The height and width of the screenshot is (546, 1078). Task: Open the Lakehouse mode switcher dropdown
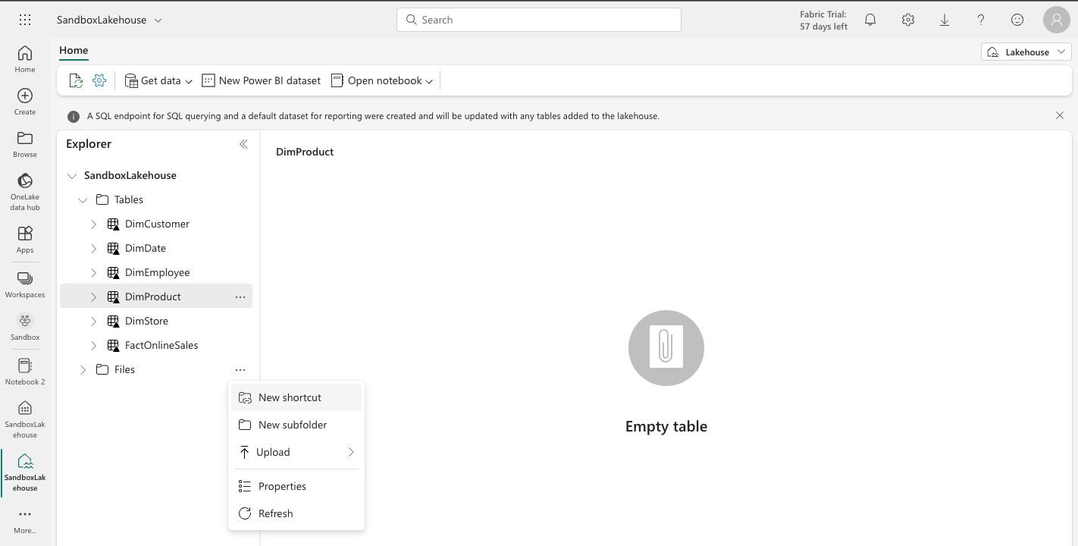(x=1026, y=52)
